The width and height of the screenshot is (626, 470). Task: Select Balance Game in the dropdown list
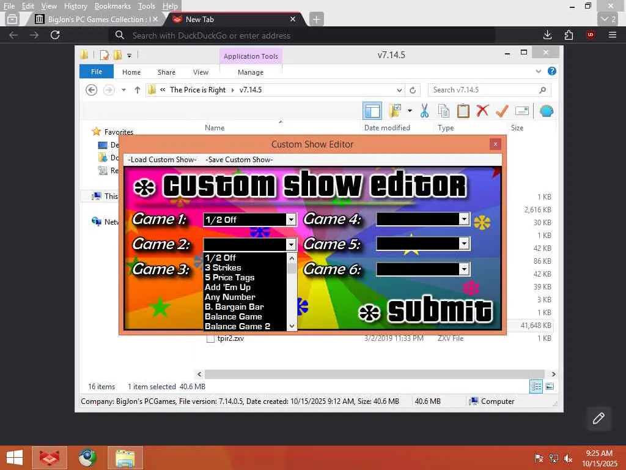(234, 316)
